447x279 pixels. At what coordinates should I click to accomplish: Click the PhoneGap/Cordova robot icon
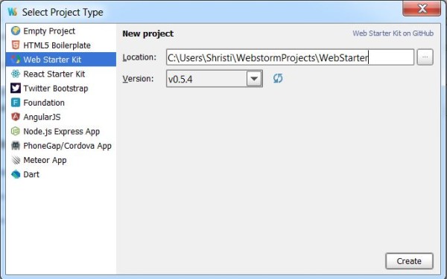[16, 146]
